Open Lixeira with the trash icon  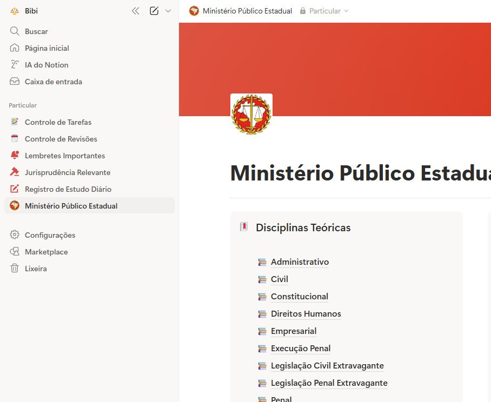14,268
